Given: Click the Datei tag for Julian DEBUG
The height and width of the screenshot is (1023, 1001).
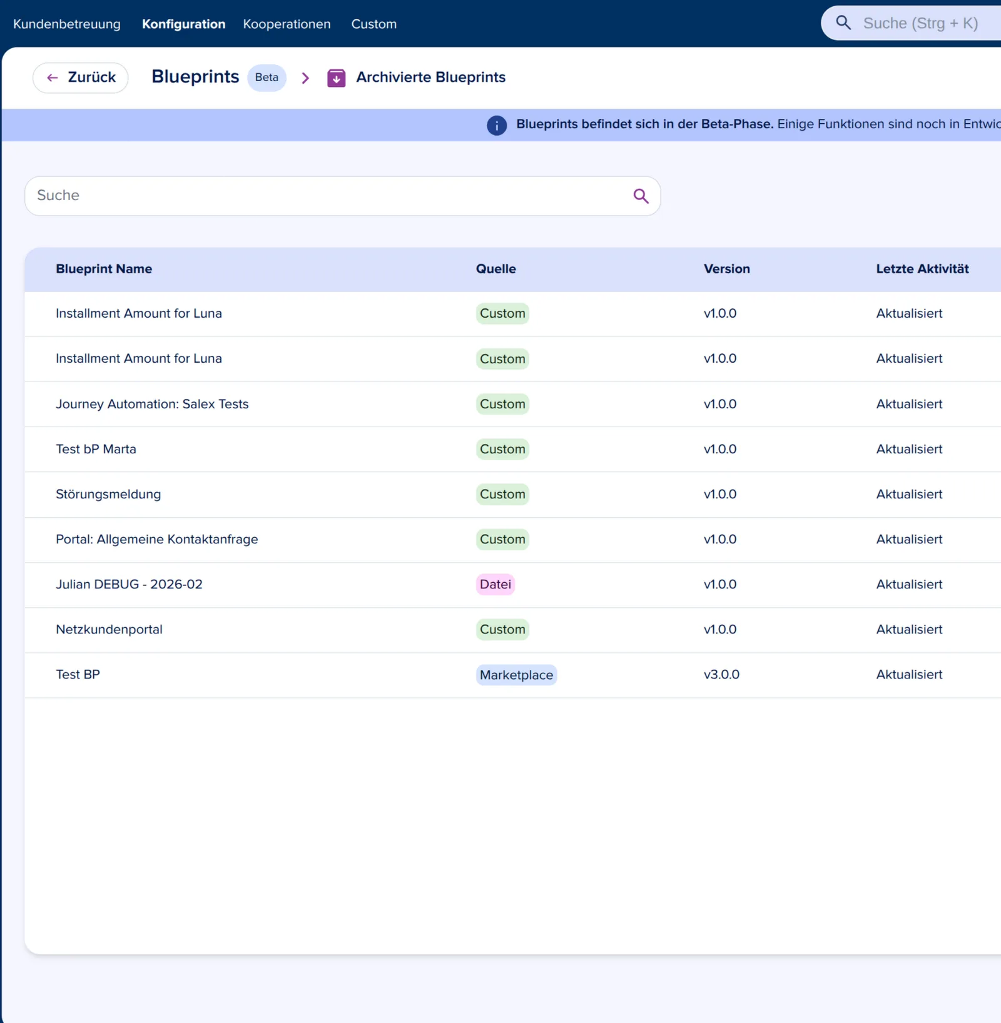Looking at the screenshot, I should [495, 584].
